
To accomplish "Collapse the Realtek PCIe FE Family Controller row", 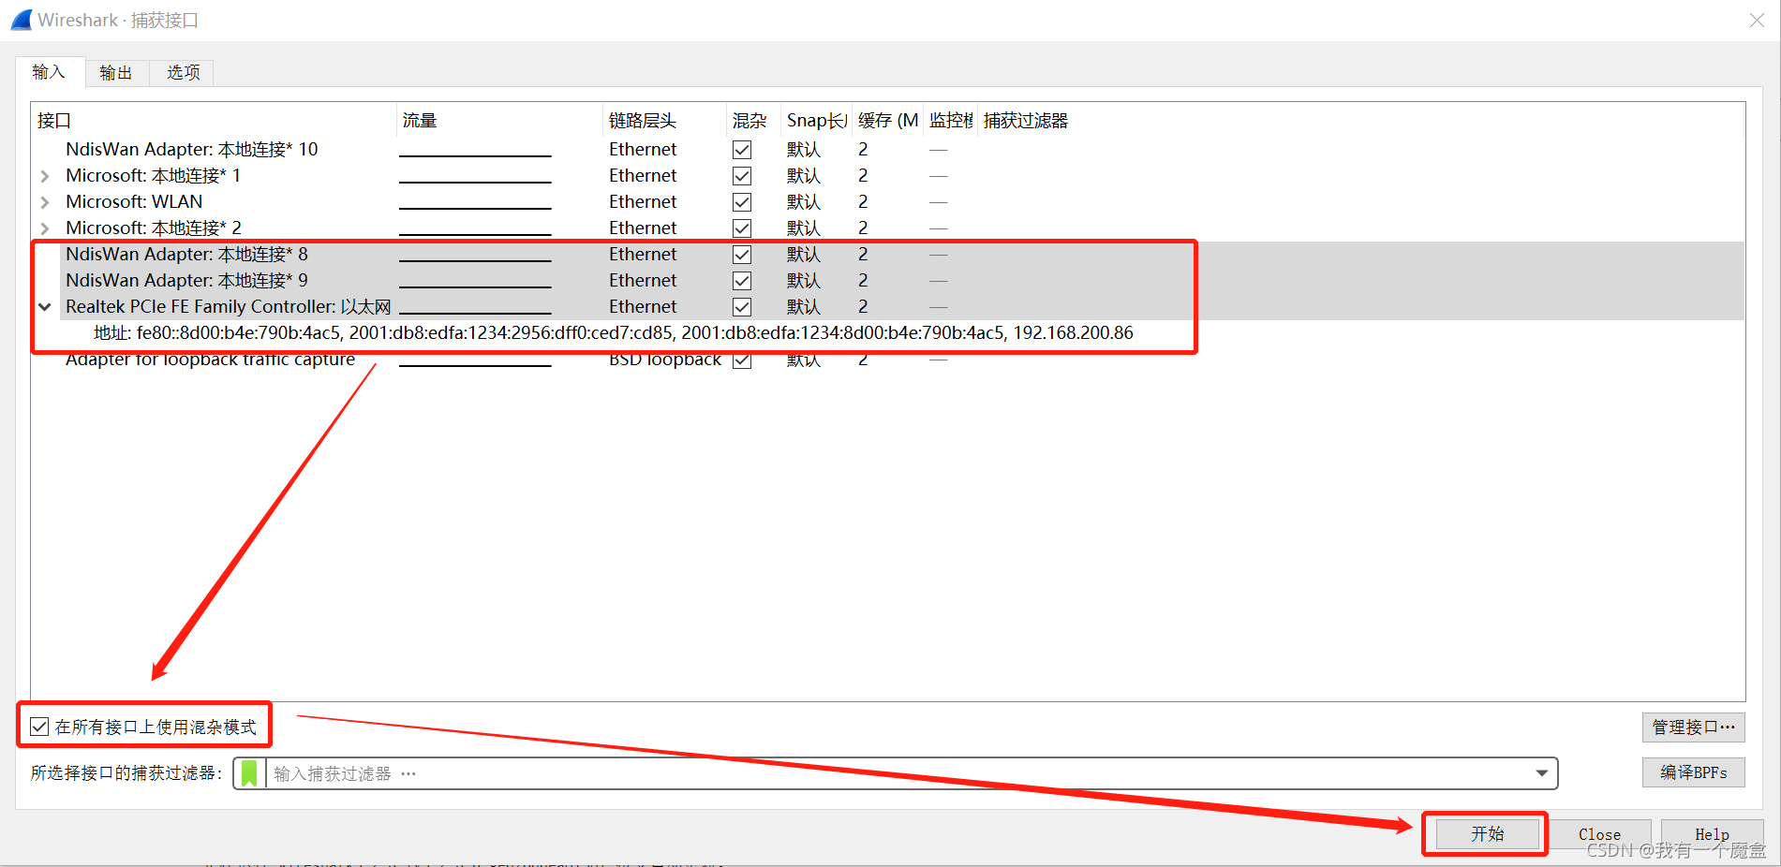I will (44, 307).
